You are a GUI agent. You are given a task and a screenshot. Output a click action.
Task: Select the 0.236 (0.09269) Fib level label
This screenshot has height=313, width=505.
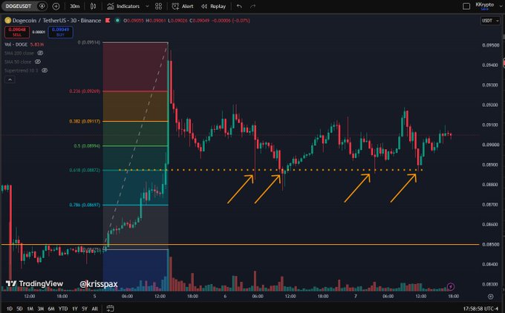(85, 91)
